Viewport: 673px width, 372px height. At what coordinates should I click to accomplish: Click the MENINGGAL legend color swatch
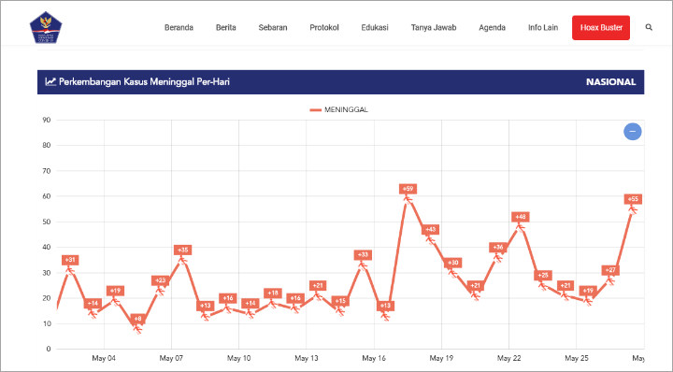316,110
